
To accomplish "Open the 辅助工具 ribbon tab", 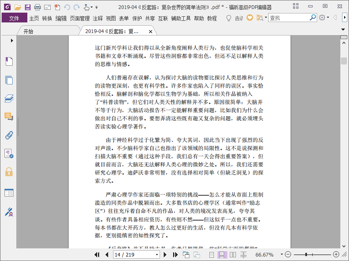I will (x=181, y=18).
